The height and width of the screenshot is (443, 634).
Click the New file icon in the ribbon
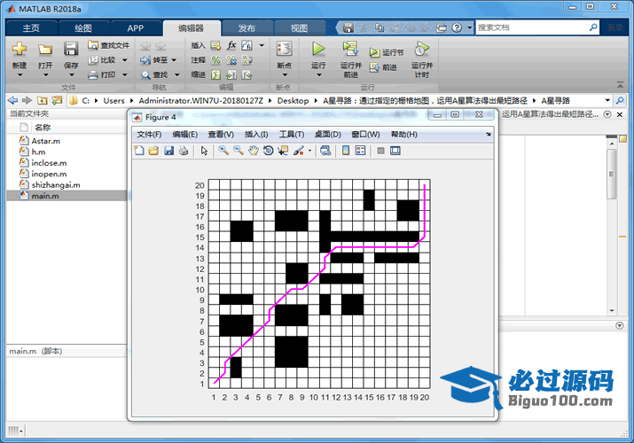pyautogui.click(x=19, y=50)
